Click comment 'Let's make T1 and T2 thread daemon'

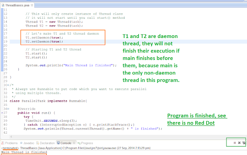[62, 33]
